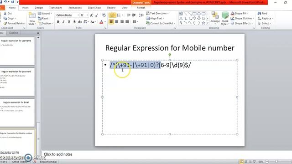The width and height of the screenshot is (292, 164).
Task: Center the text
Action: [x=117, y=22]
